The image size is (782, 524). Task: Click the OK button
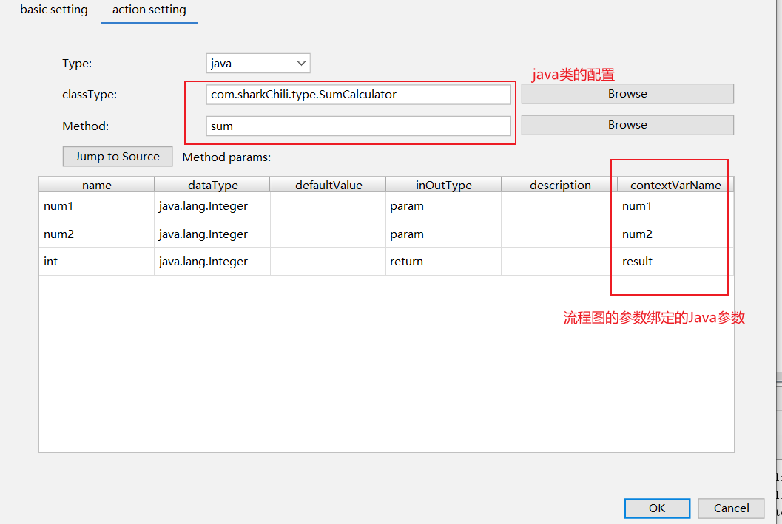(656, 508)
